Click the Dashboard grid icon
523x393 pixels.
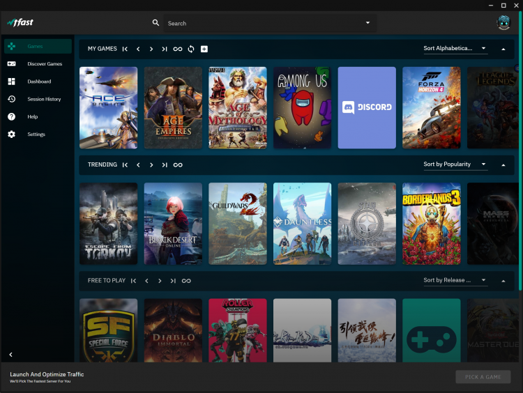(x=12, y=82)
